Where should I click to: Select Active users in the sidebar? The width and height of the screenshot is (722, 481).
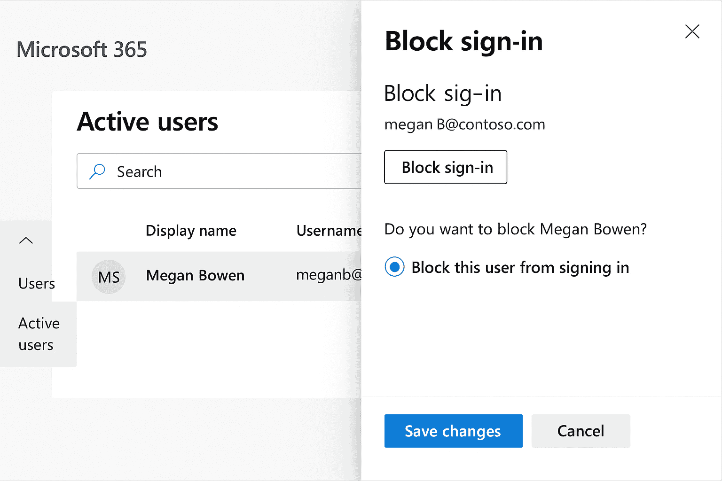click(39, 334)
